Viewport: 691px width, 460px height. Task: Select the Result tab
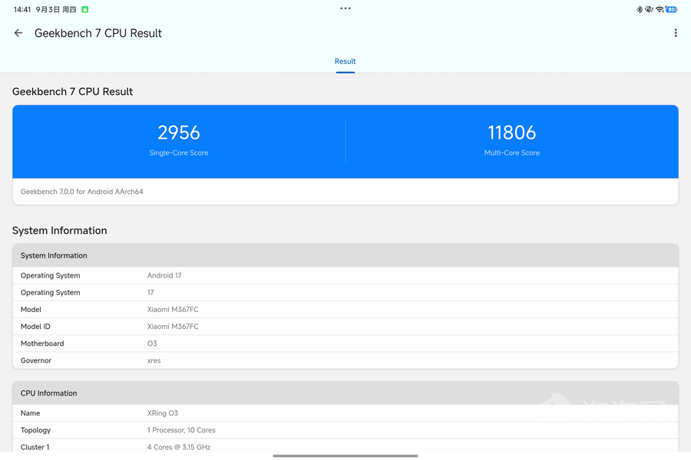pos(345,61)
